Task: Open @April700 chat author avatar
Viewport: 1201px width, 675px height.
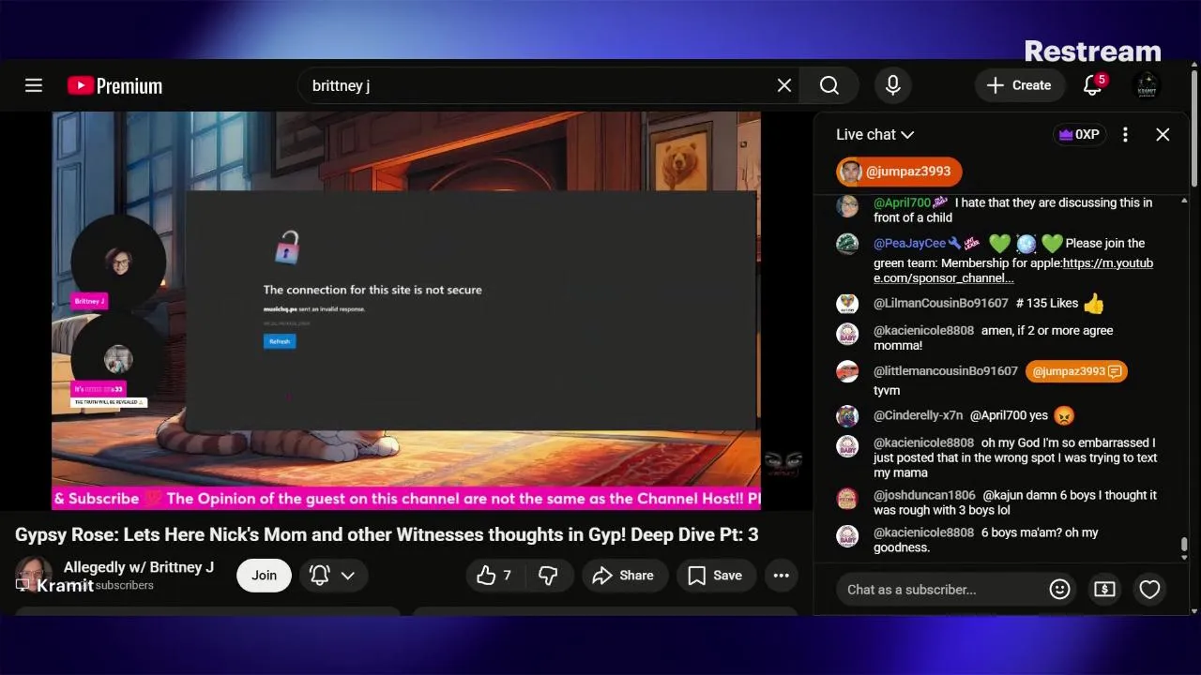Action: (847, 206)
